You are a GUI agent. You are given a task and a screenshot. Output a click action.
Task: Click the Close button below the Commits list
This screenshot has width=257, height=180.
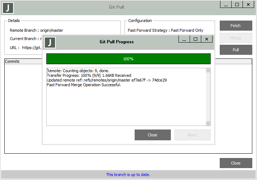236,163
